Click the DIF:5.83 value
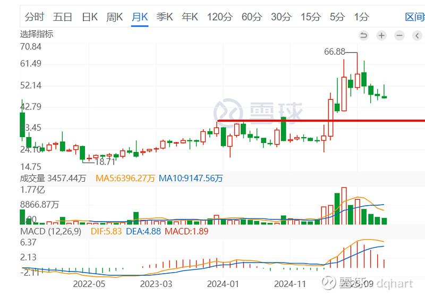Viewport: 425px width, 296px height. [106, 232]
